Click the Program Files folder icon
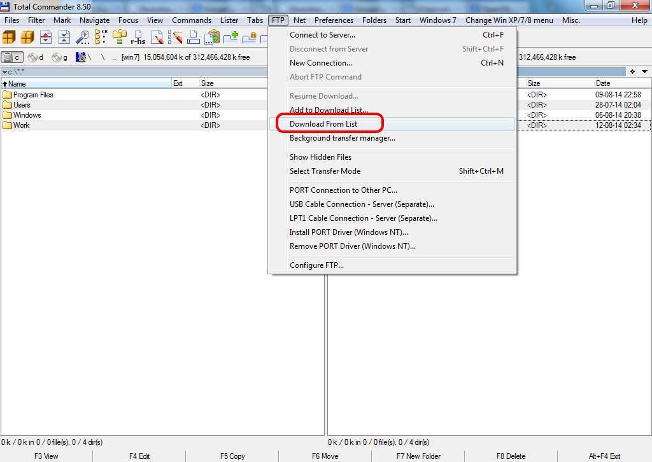The width and height of the screenshot is (652, 462). click(x=8, y=95)
